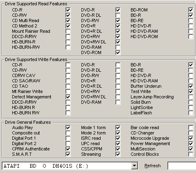Enable the LightScribe checkbox
The image size is (196, 173).
[x=191, y=107]
